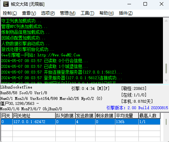
Task: Click the log line 守卫列表加载成功
Action: point(21,21)
